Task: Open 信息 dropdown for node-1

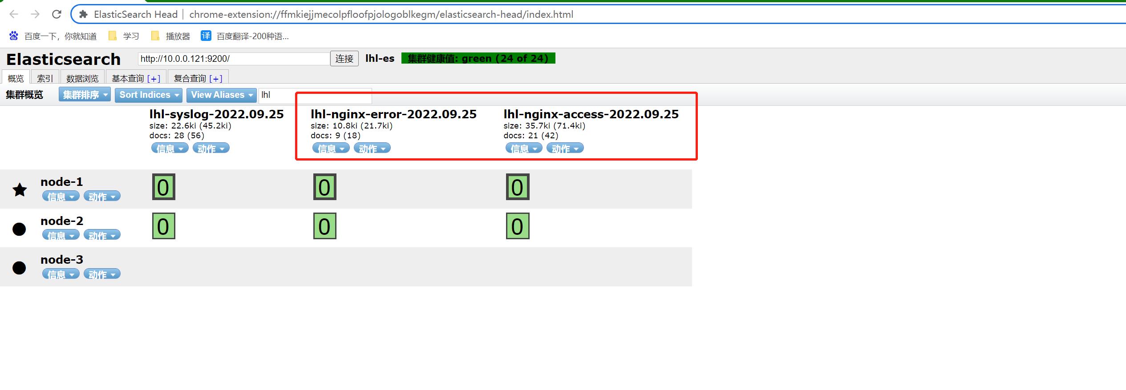Action: pyautogui.click(x=61, y=196)
